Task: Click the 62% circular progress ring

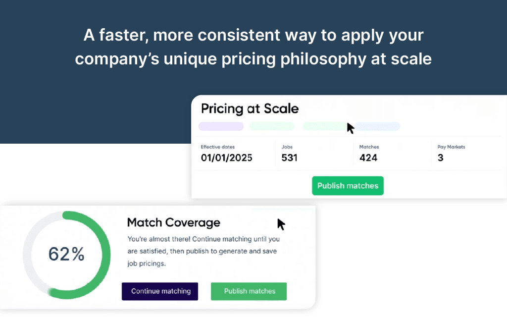Action: (67, 255)
